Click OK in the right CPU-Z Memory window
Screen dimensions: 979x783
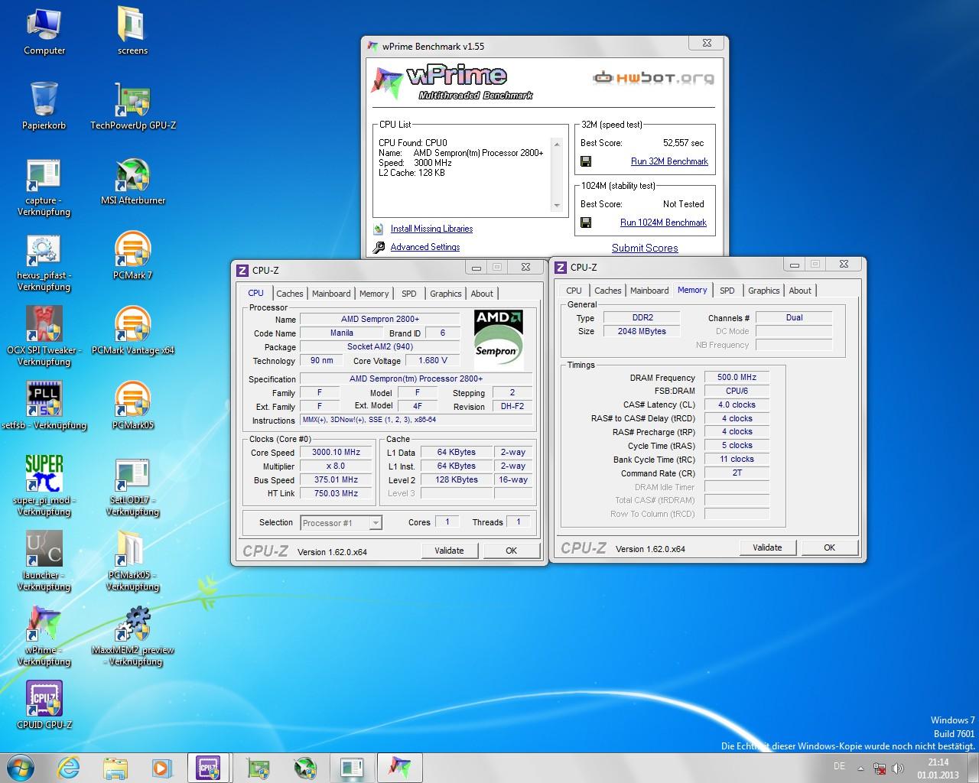[829, 547]
